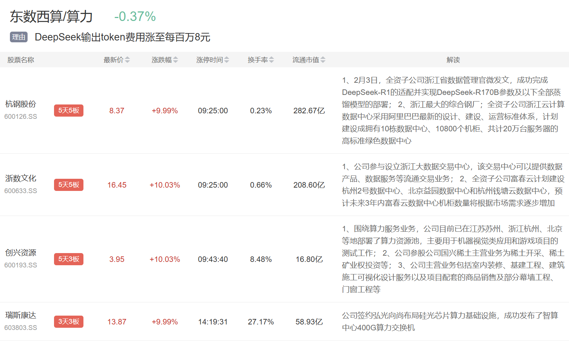The image size is (569, 341).
Task: Click 杭钢股份 5天5板 badge
Action: point(69,110)
